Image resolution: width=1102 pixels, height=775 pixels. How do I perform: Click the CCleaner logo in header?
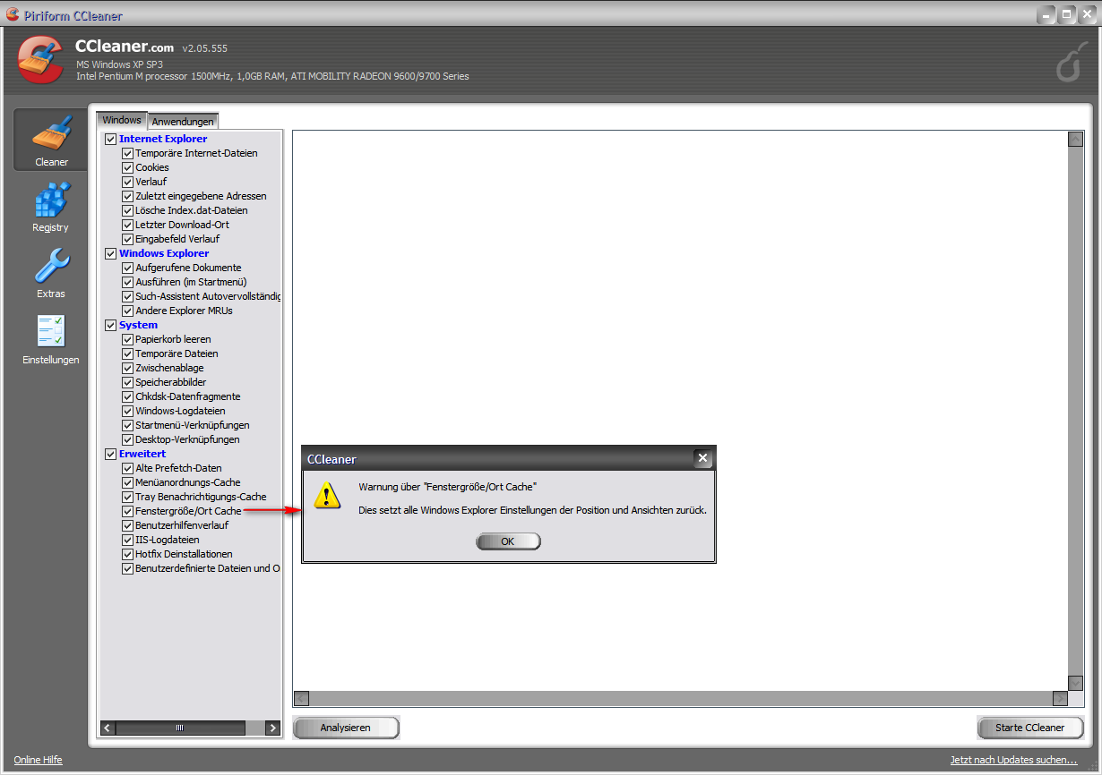(41, 60)
